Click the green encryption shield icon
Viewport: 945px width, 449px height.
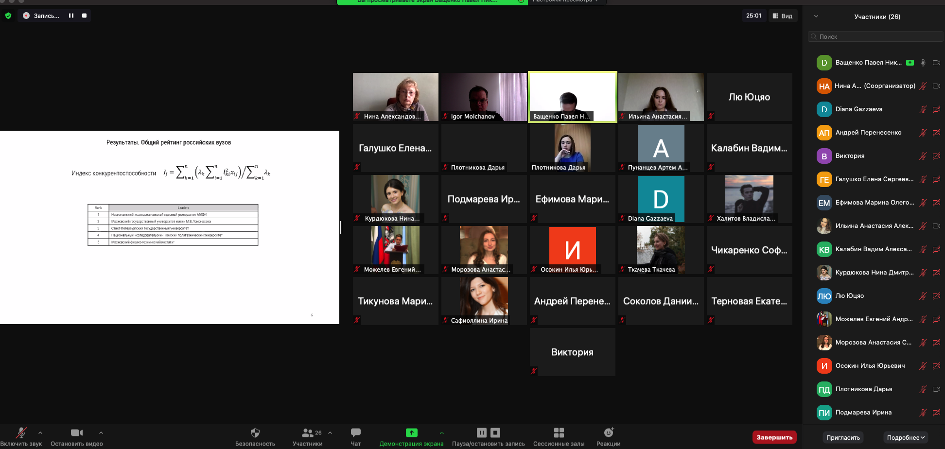(x=8, y=16)
